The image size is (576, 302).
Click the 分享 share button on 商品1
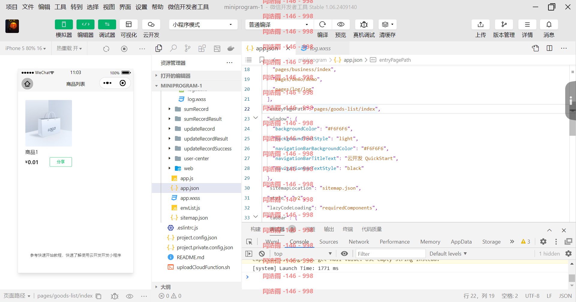61,162
